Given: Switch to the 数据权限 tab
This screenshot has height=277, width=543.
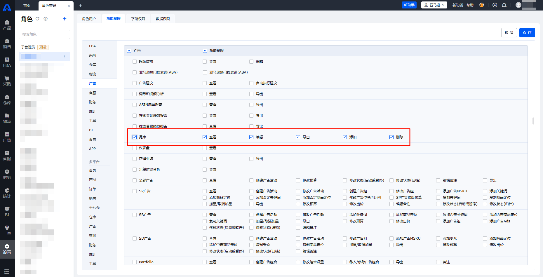Looking at the screenshot, I should click(163, 19).
